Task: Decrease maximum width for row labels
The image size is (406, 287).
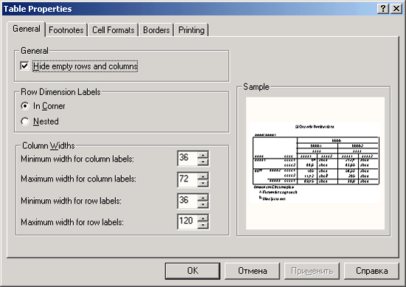Action: coord(203,225)
